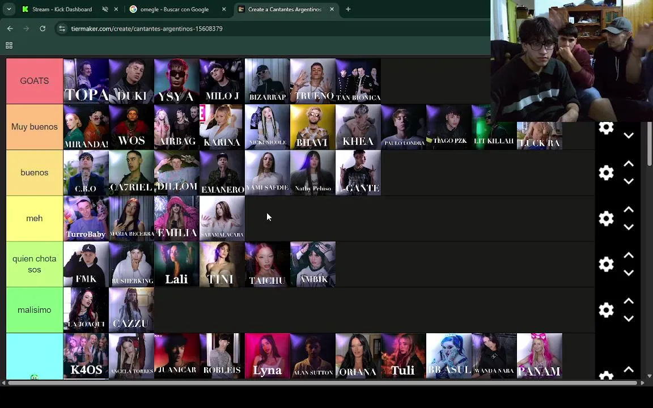
Task: Open settings gear for Muy buenos tier
Action: (606, 127)
